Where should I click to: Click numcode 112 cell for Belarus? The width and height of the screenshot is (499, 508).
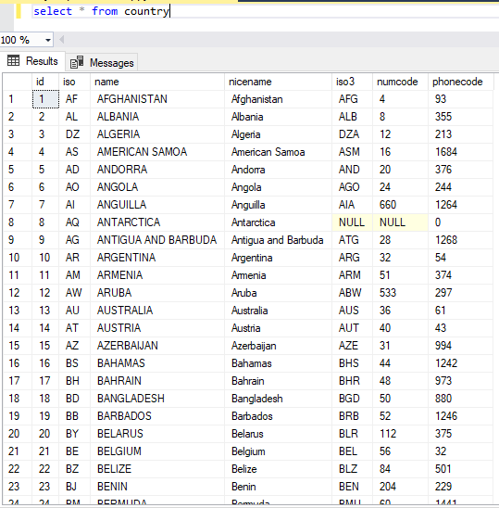coord(400,434)
